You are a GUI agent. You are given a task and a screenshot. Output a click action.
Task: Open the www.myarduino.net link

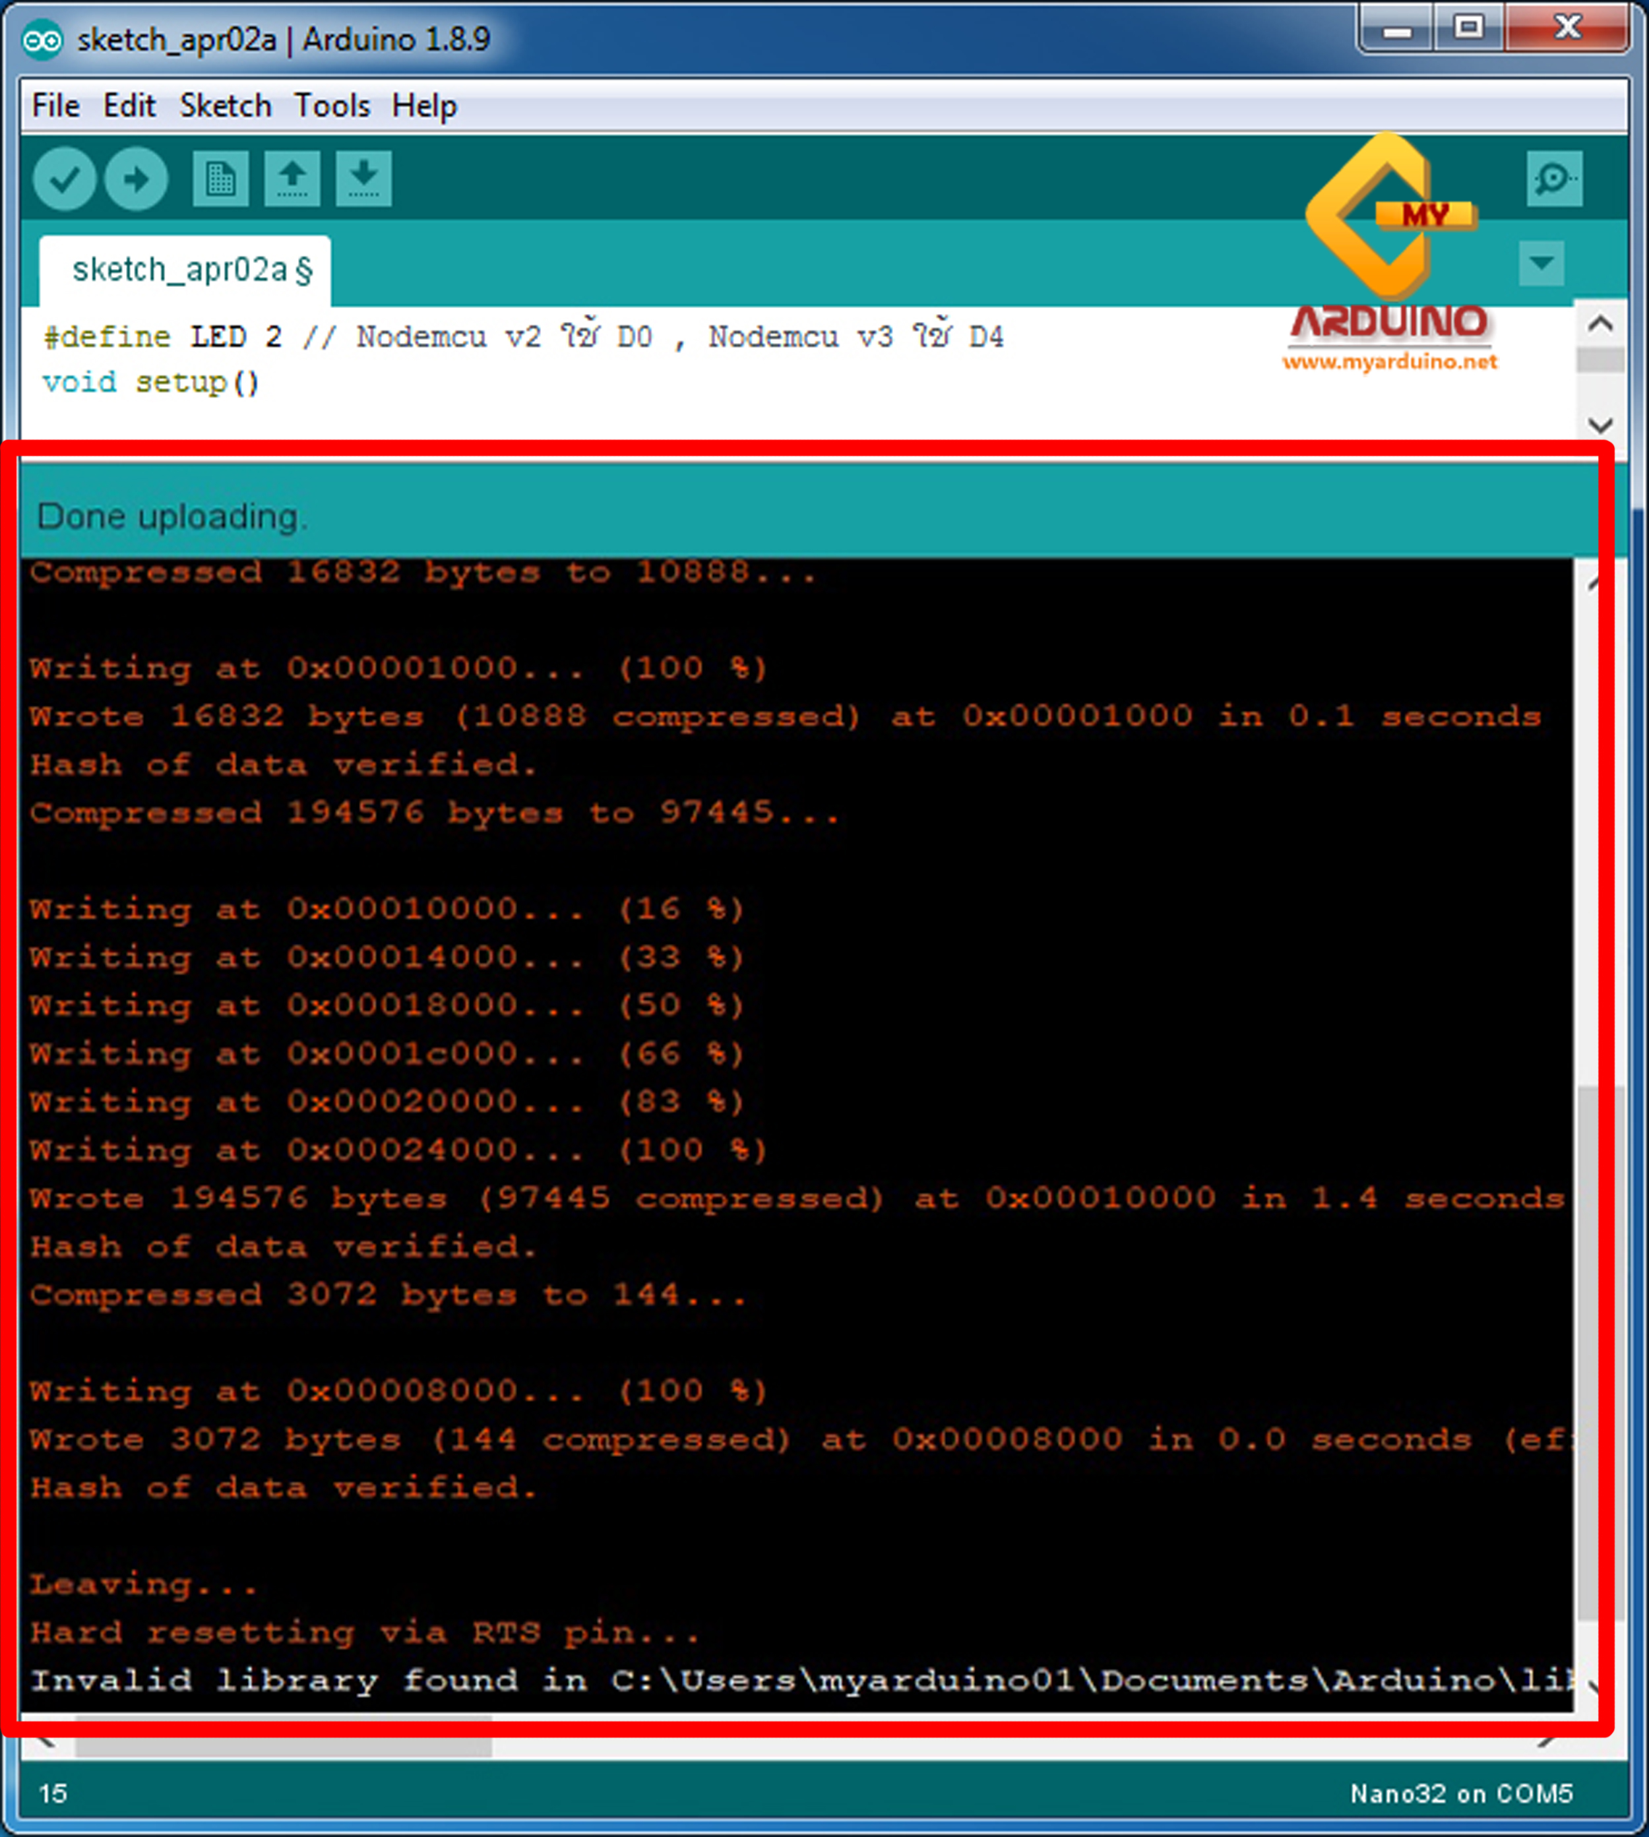(1389, 362)
